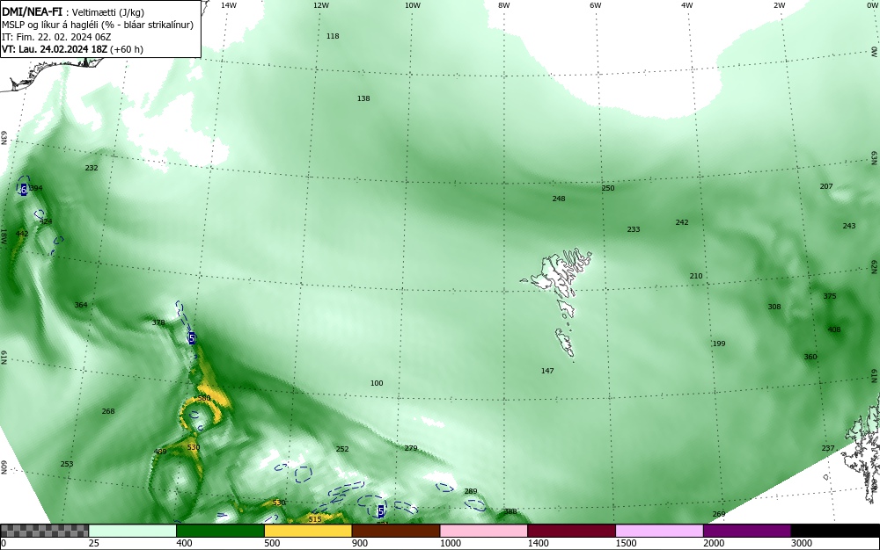
Task: Select the light green 25–400 legend swatch
Action: click(133, 531)
